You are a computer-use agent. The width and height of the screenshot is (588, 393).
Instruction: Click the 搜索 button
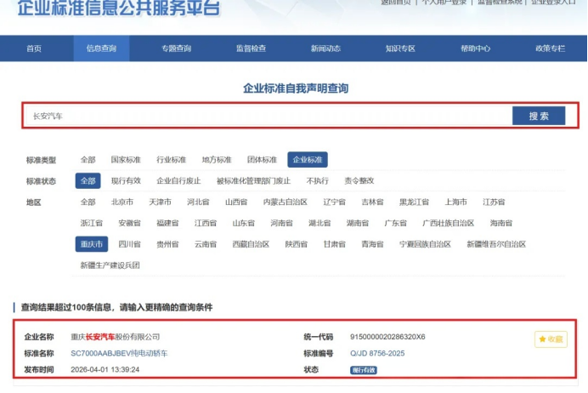(x=539, y=116)
